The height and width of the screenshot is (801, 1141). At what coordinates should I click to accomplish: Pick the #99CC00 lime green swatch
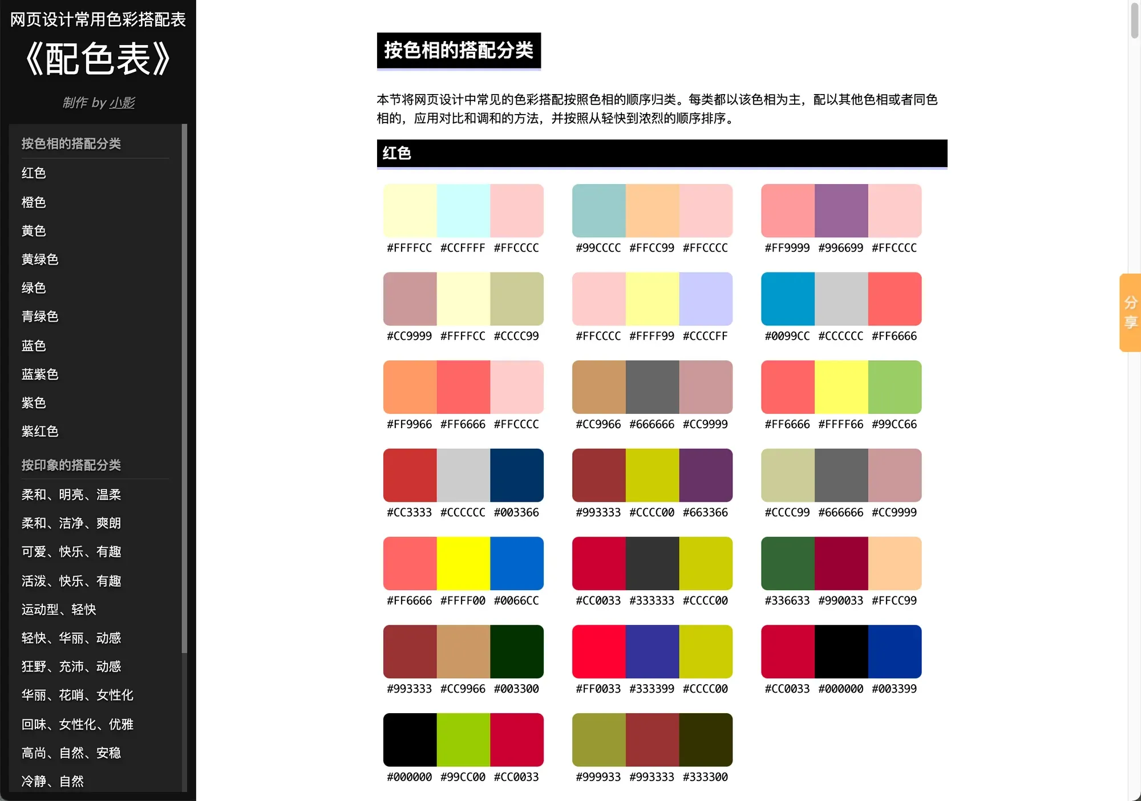click(x=463, y=739)
